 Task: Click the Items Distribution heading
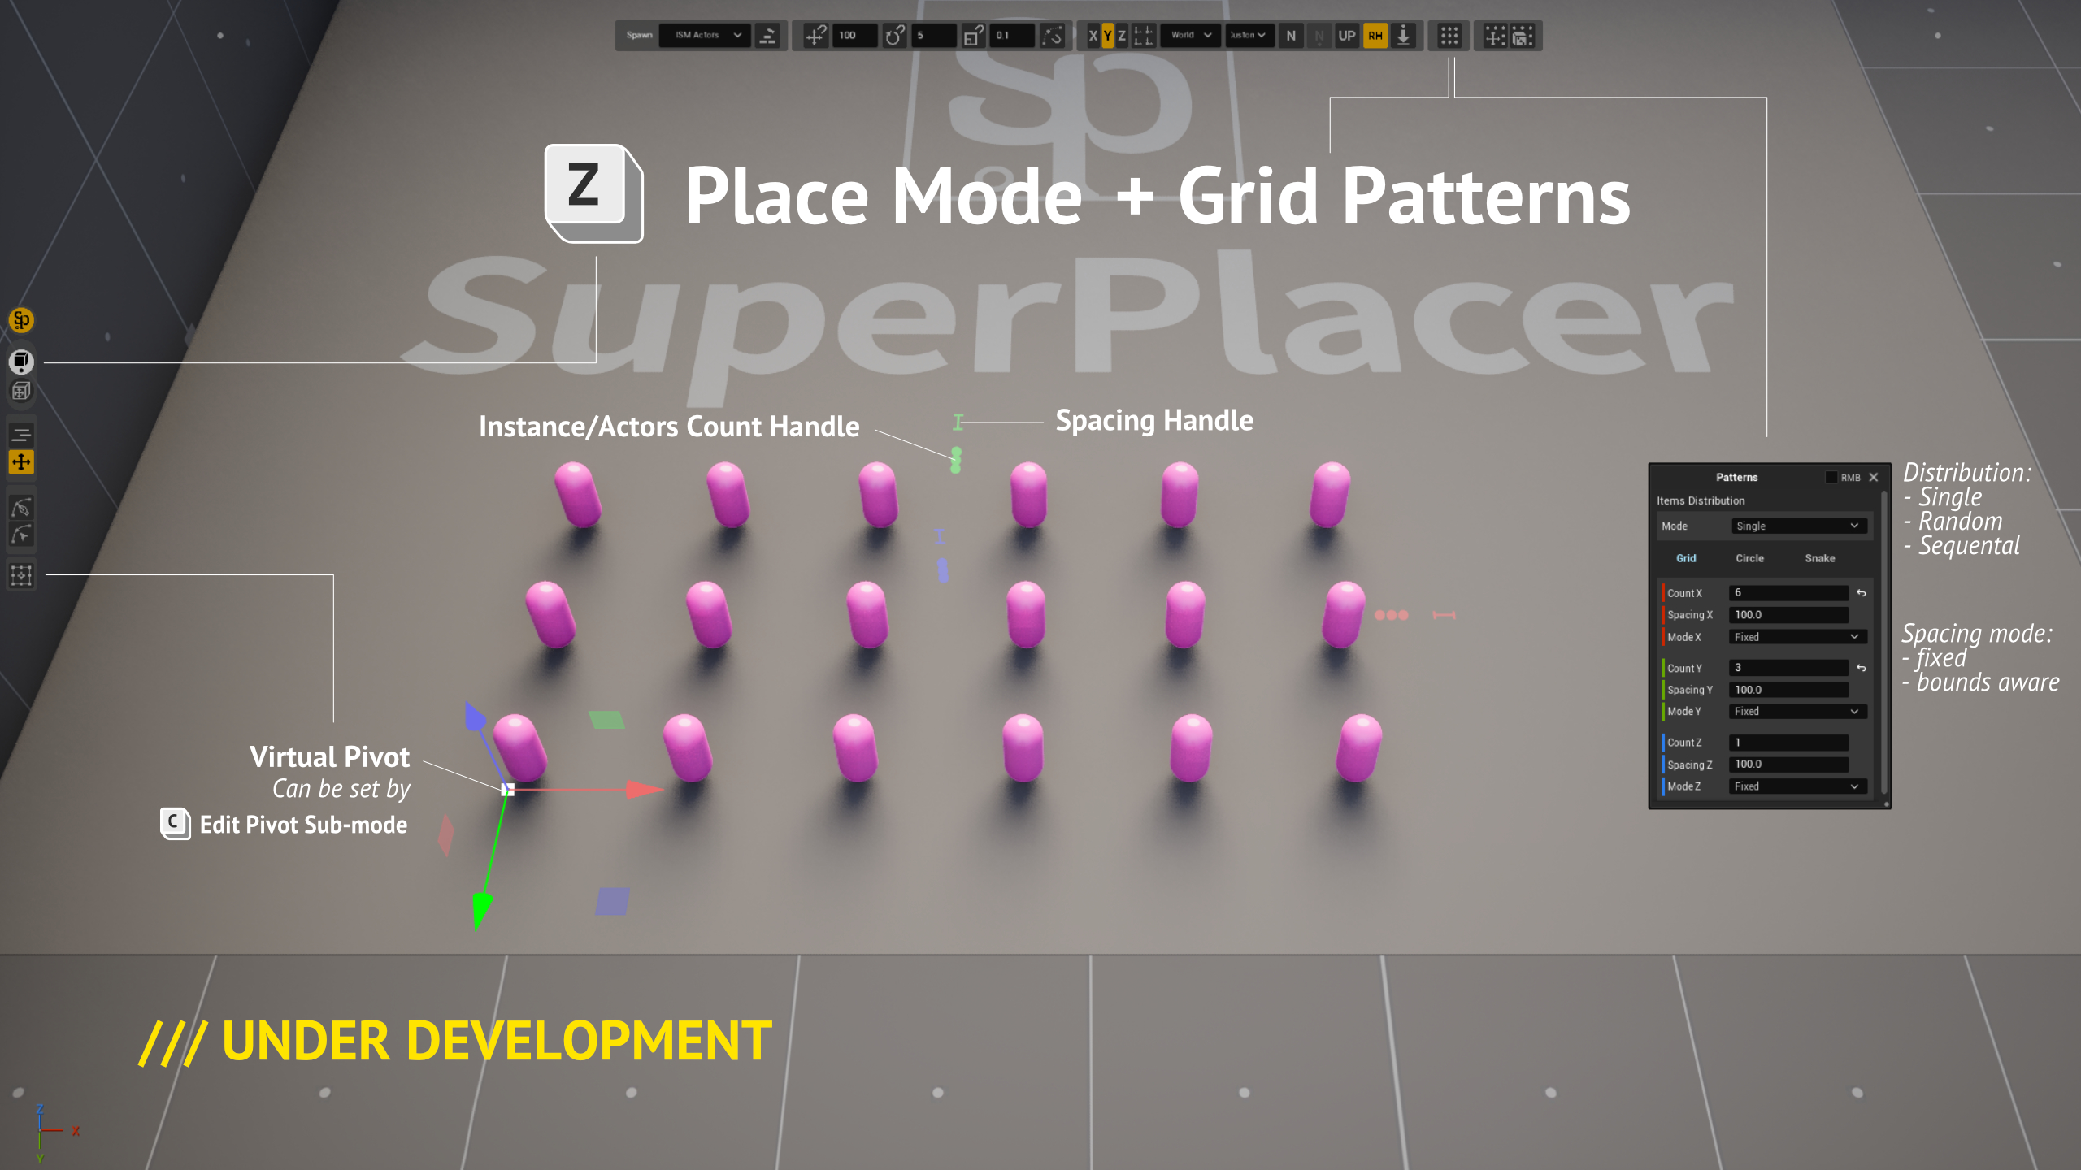[x=1701, y=500]
